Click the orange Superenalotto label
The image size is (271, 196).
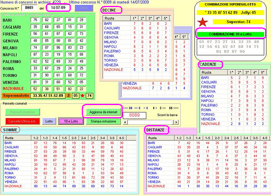click(x=16, y=96)
